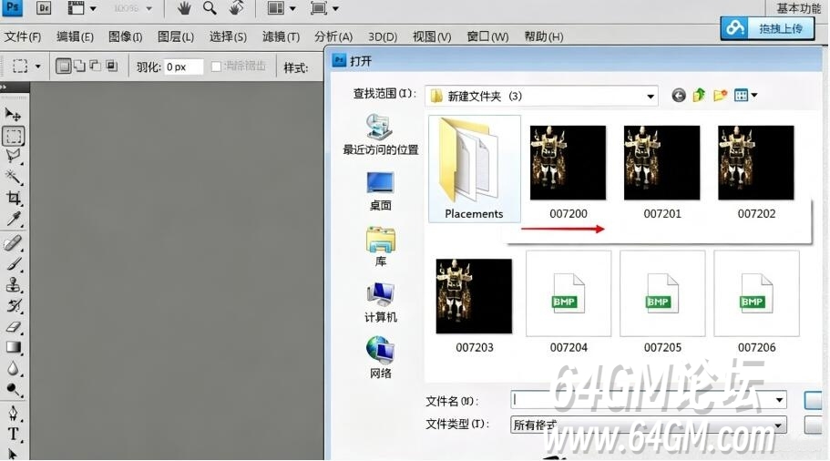This screenshot has width=830, height=461.
Task: Select the Magic Wand tool
Action: point(13,177)
